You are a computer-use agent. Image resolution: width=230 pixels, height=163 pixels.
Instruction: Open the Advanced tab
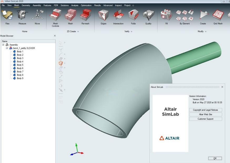point(108,6)
